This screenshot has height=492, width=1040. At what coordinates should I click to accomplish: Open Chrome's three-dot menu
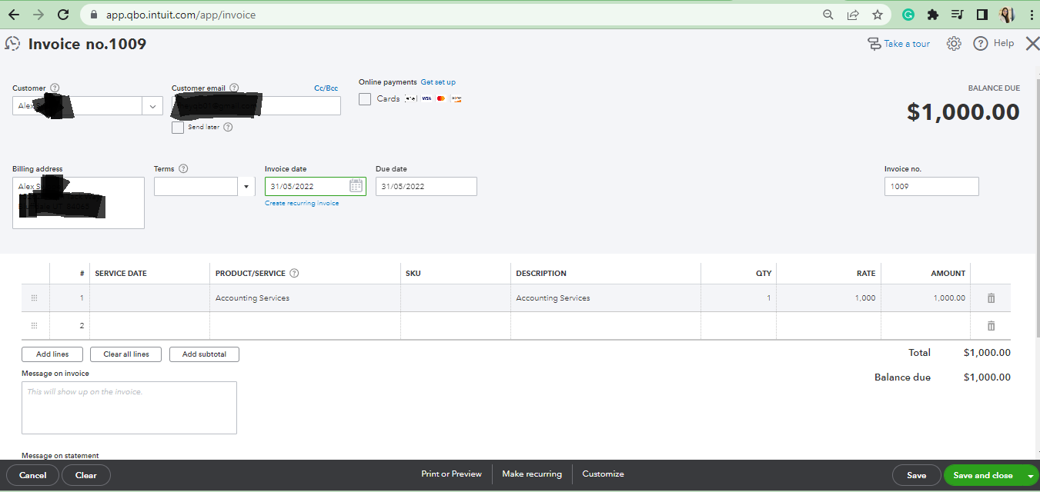tap(1030, 15)
